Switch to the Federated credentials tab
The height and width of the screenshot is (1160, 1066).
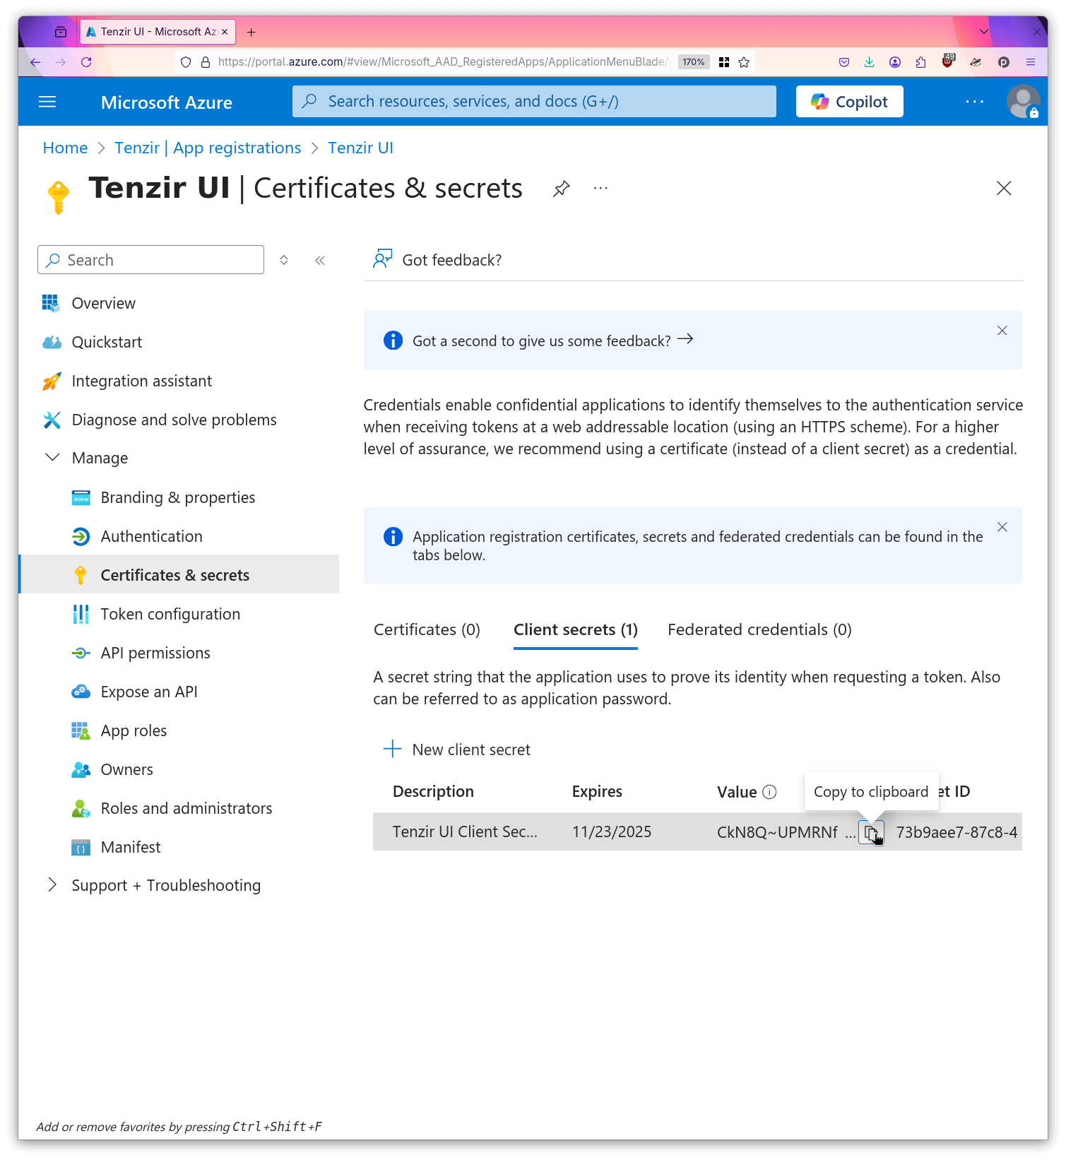click(x=759, y=629)
